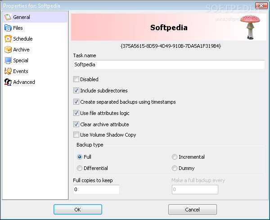The width and height of the screenshot is (270, 220).
Task: Close the Properties dialog window
Action: (261, 6)
